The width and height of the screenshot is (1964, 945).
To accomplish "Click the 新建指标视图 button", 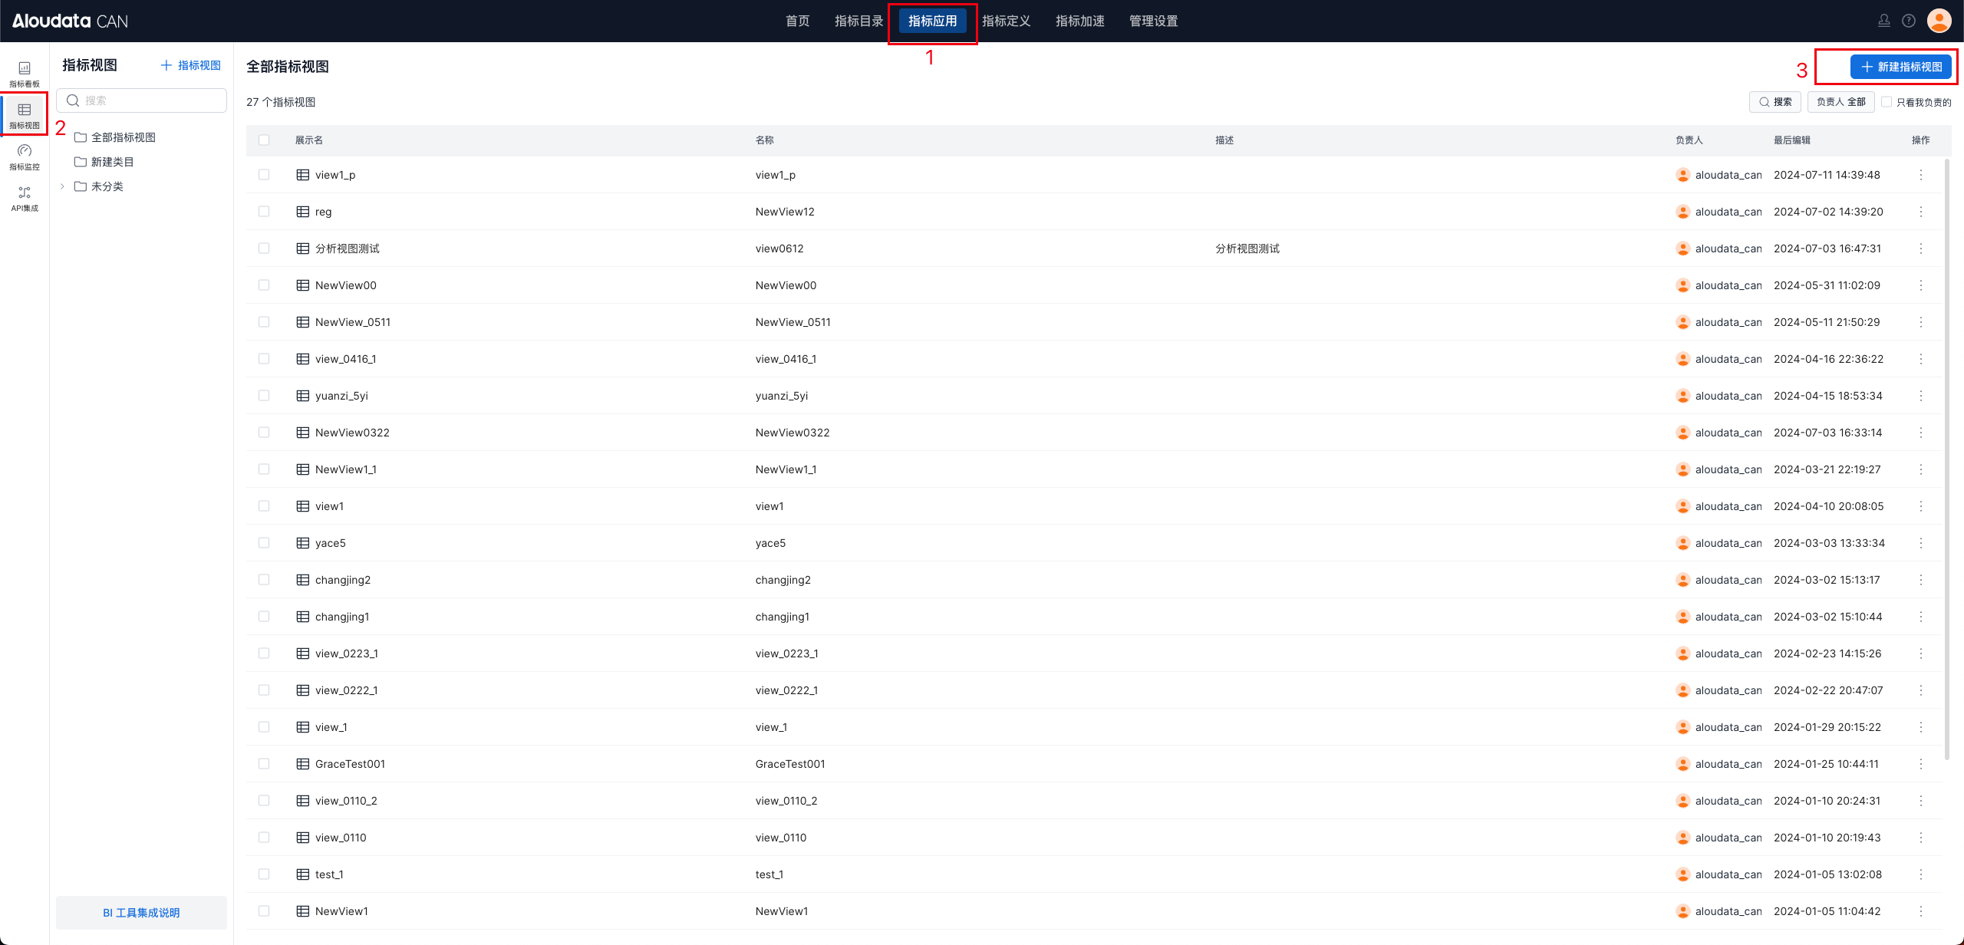I will click(1900, 67).
